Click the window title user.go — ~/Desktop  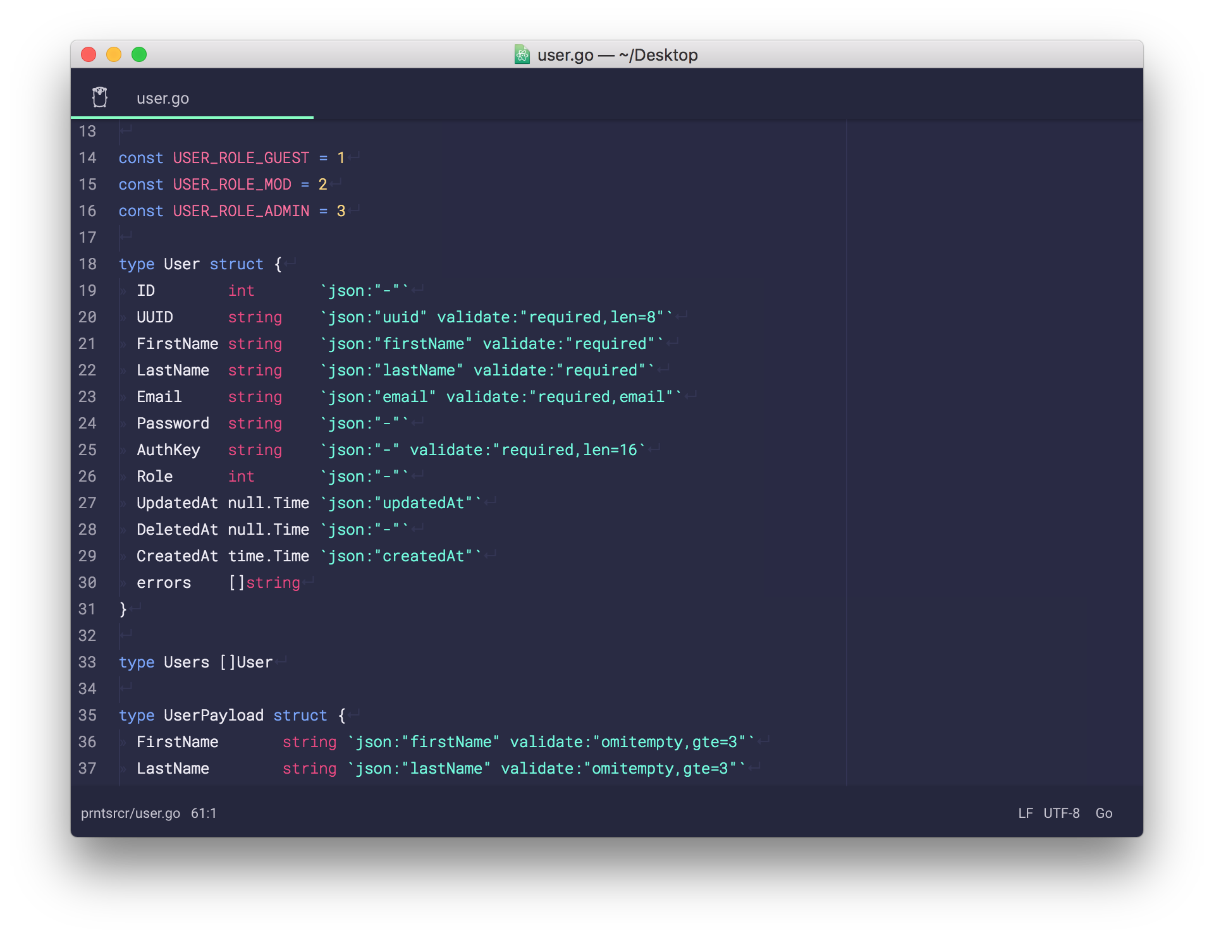[617, 55]
